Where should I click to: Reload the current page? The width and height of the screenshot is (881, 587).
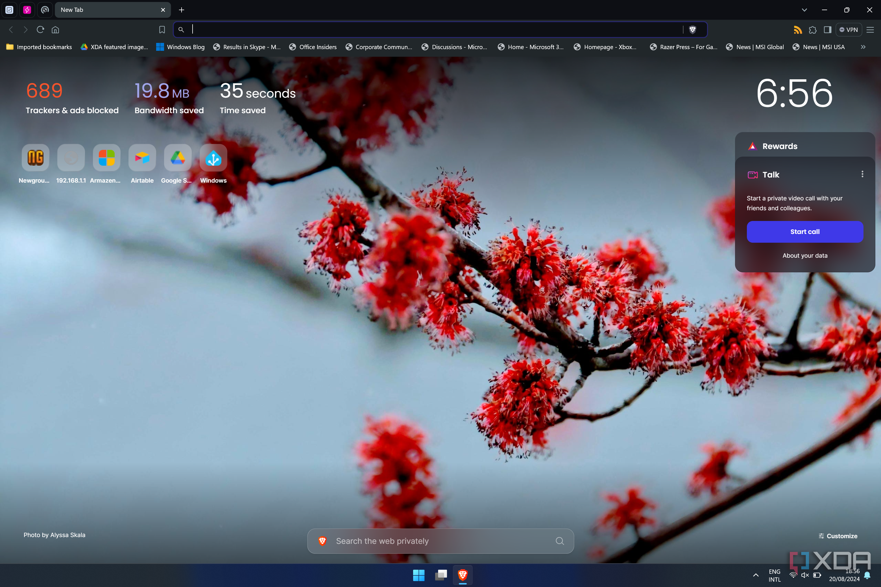40,30
